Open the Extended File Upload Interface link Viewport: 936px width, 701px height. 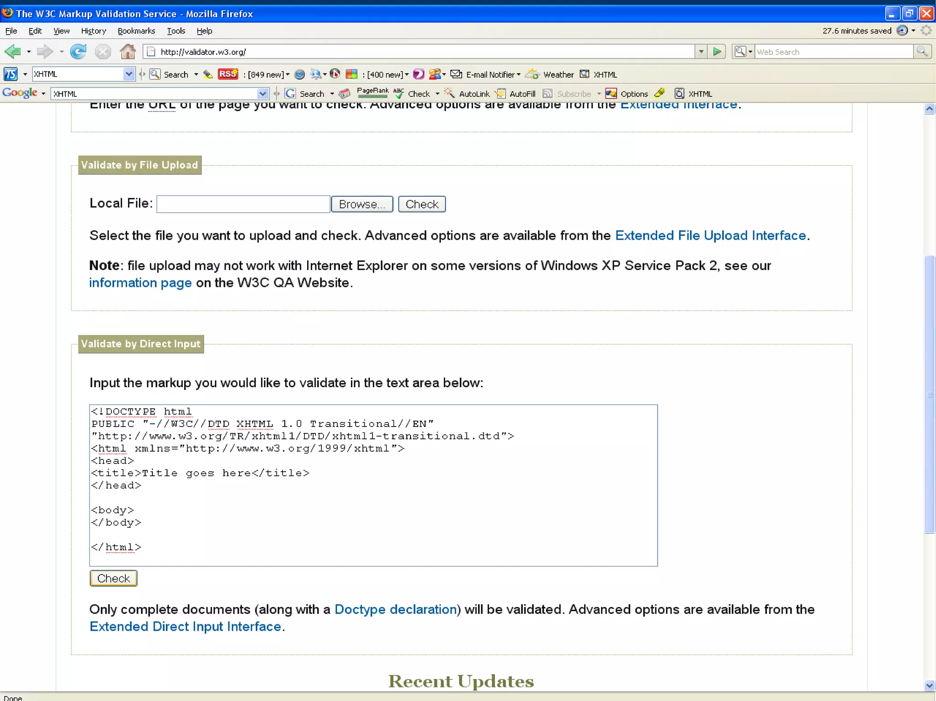tap(710, 236)
